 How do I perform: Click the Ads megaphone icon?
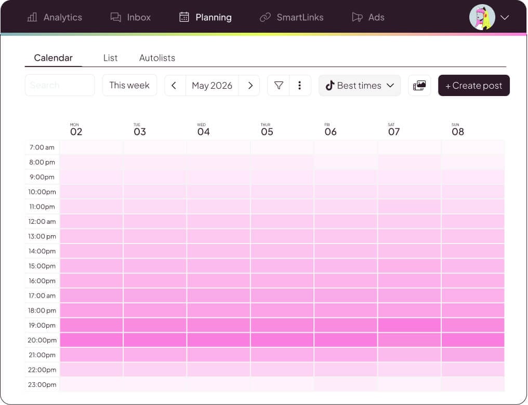pyautogui.click(x=357, y=17)
